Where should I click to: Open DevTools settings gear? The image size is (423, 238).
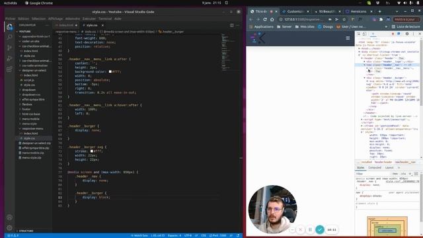click(407, 34)
